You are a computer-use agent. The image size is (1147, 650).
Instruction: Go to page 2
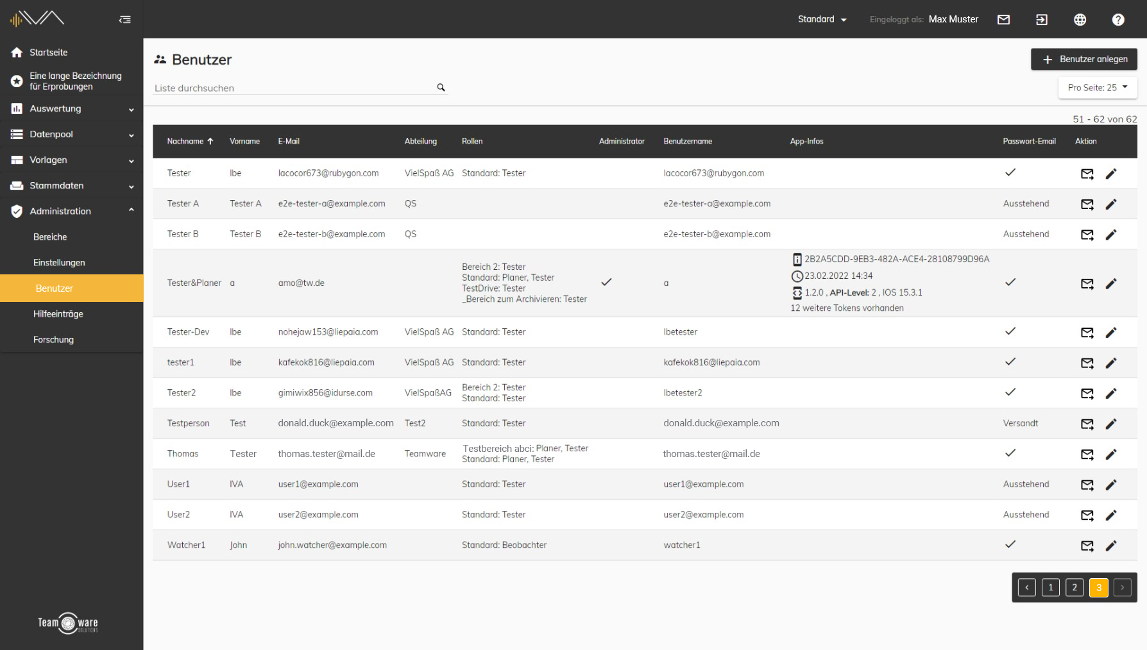[x=1075, y=587]
